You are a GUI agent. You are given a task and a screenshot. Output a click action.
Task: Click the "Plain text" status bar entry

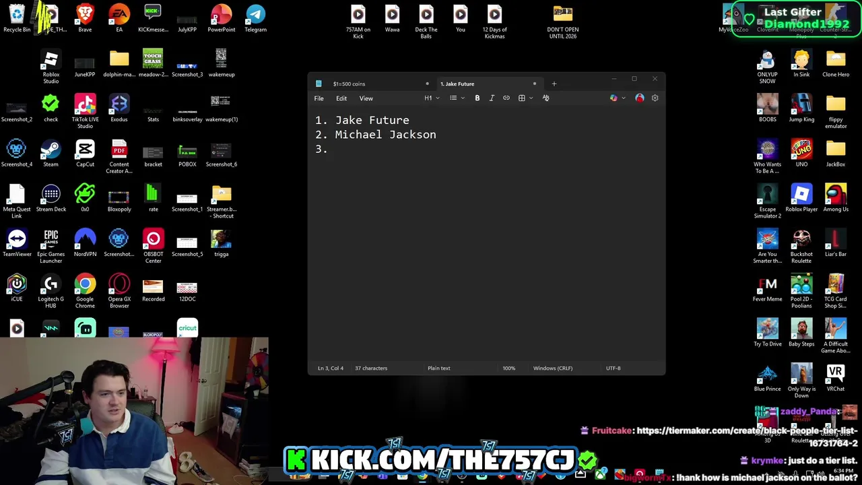[439, 368]
